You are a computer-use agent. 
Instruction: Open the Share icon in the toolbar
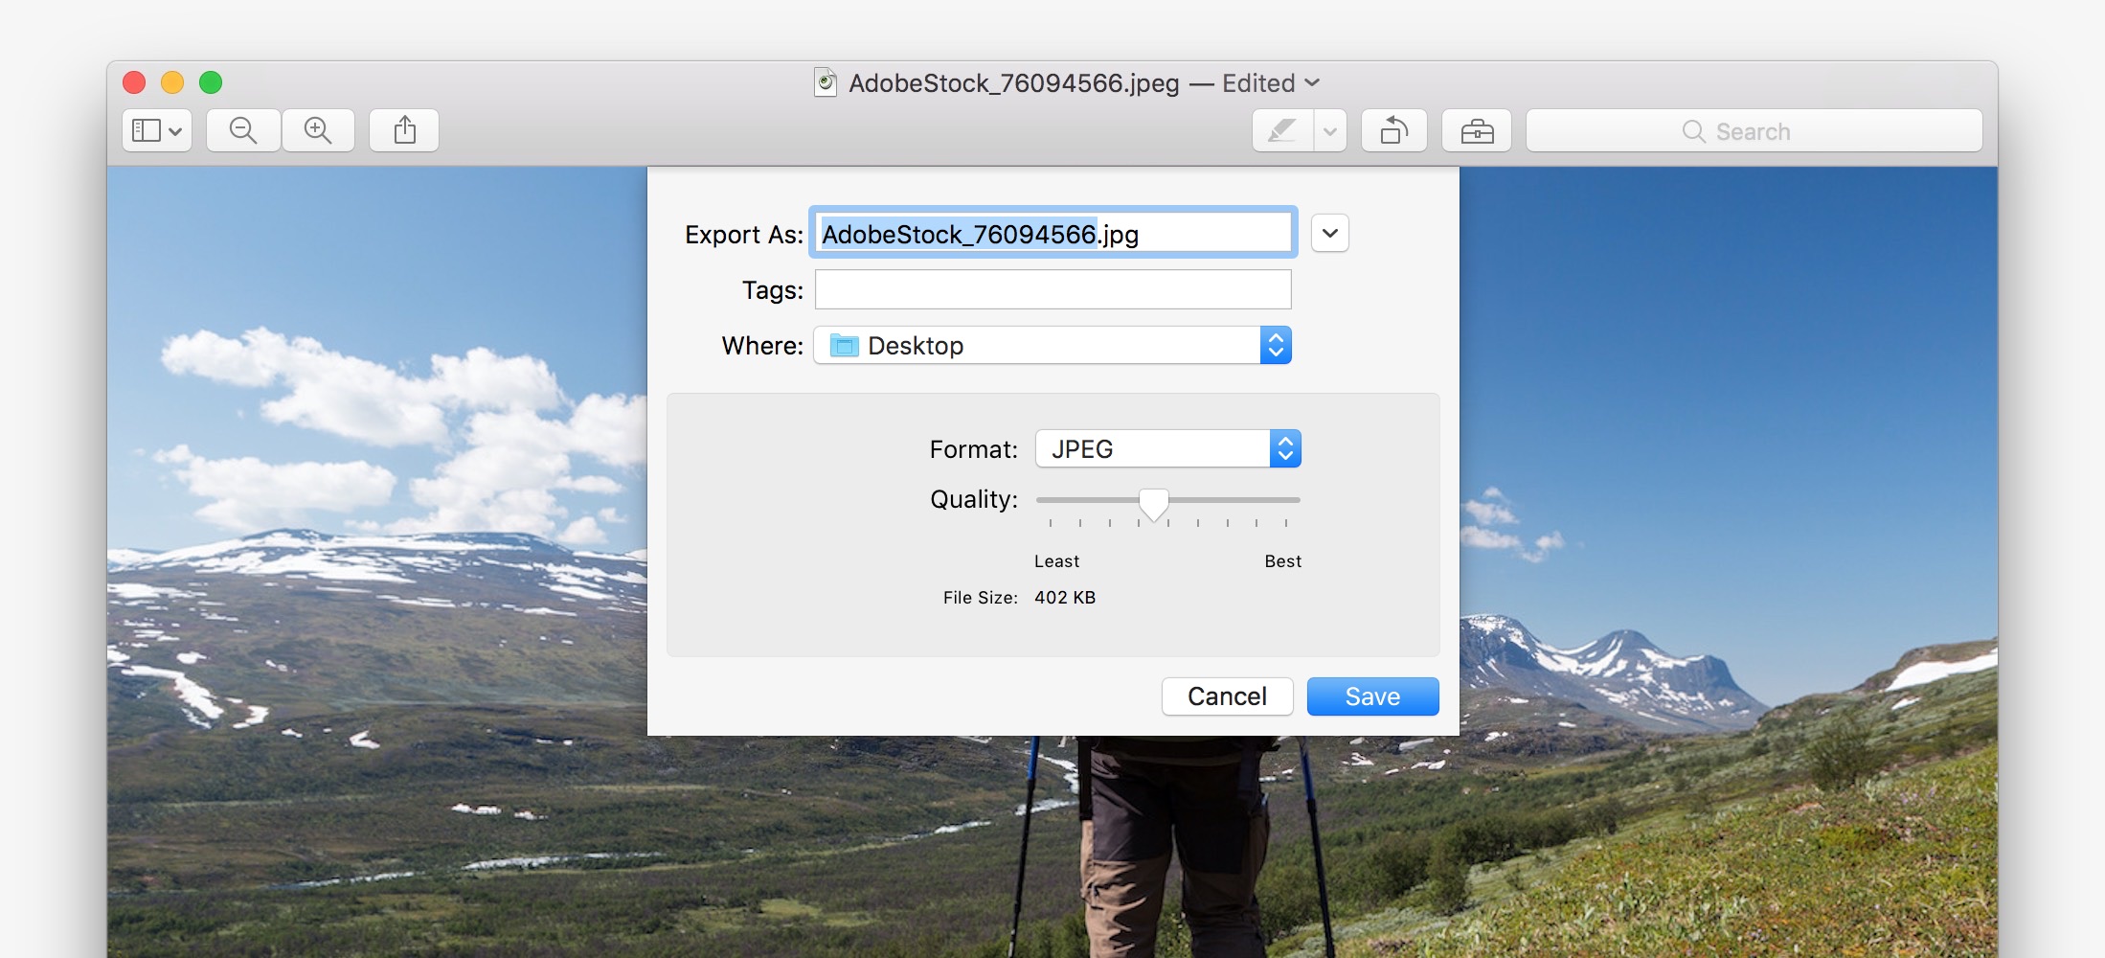[404, 131]
